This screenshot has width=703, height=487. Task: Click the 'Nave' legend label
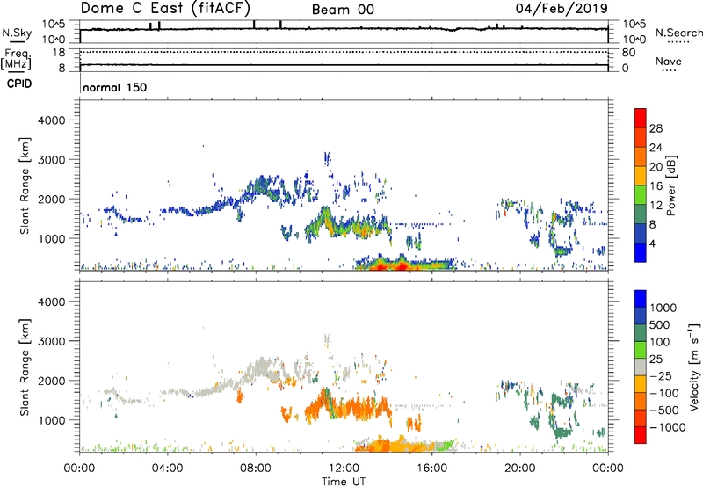(668, 61)
